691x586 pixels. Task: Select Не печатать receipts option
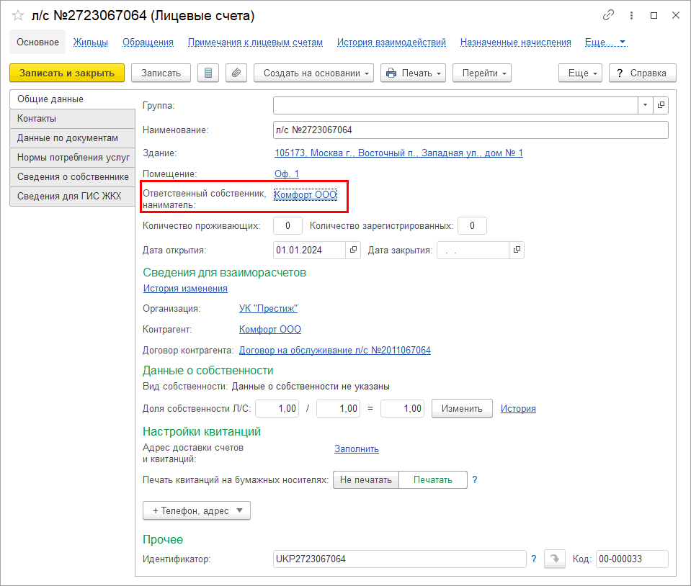click(366, 479)
